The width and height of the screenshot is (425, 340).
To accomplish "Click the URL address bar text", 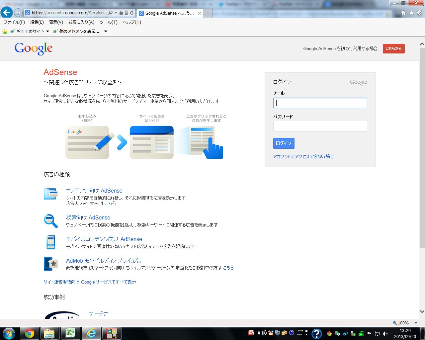I will click(69, 13).
